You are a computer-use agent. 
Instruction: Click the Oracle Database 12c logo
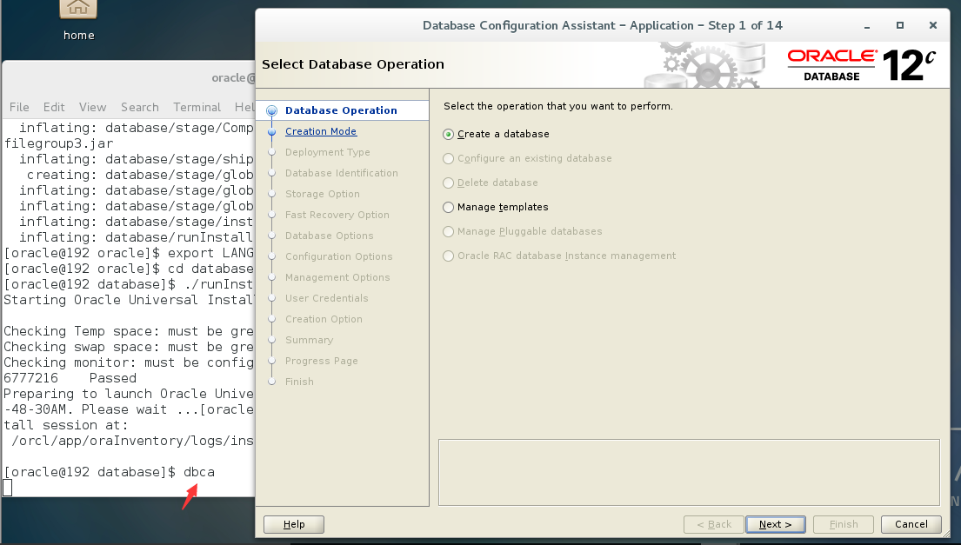[861, 64]
